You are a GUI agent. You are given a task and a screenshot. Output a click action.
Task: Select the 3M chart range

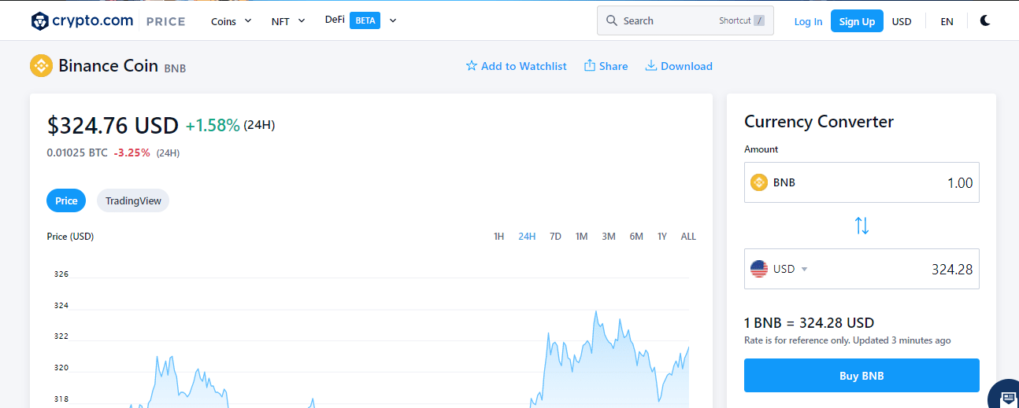pos(609,237)
